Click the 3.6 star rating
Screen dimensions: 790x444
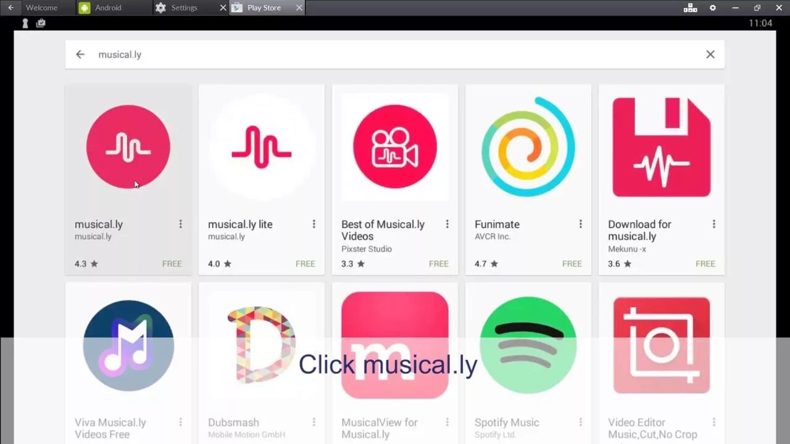tap(620, 263)
